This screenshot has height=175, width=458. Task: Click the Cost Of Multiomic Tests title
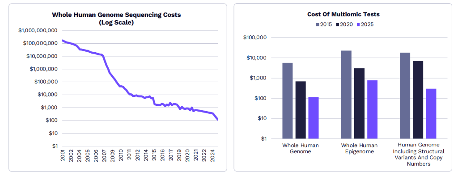coord(343,14)
